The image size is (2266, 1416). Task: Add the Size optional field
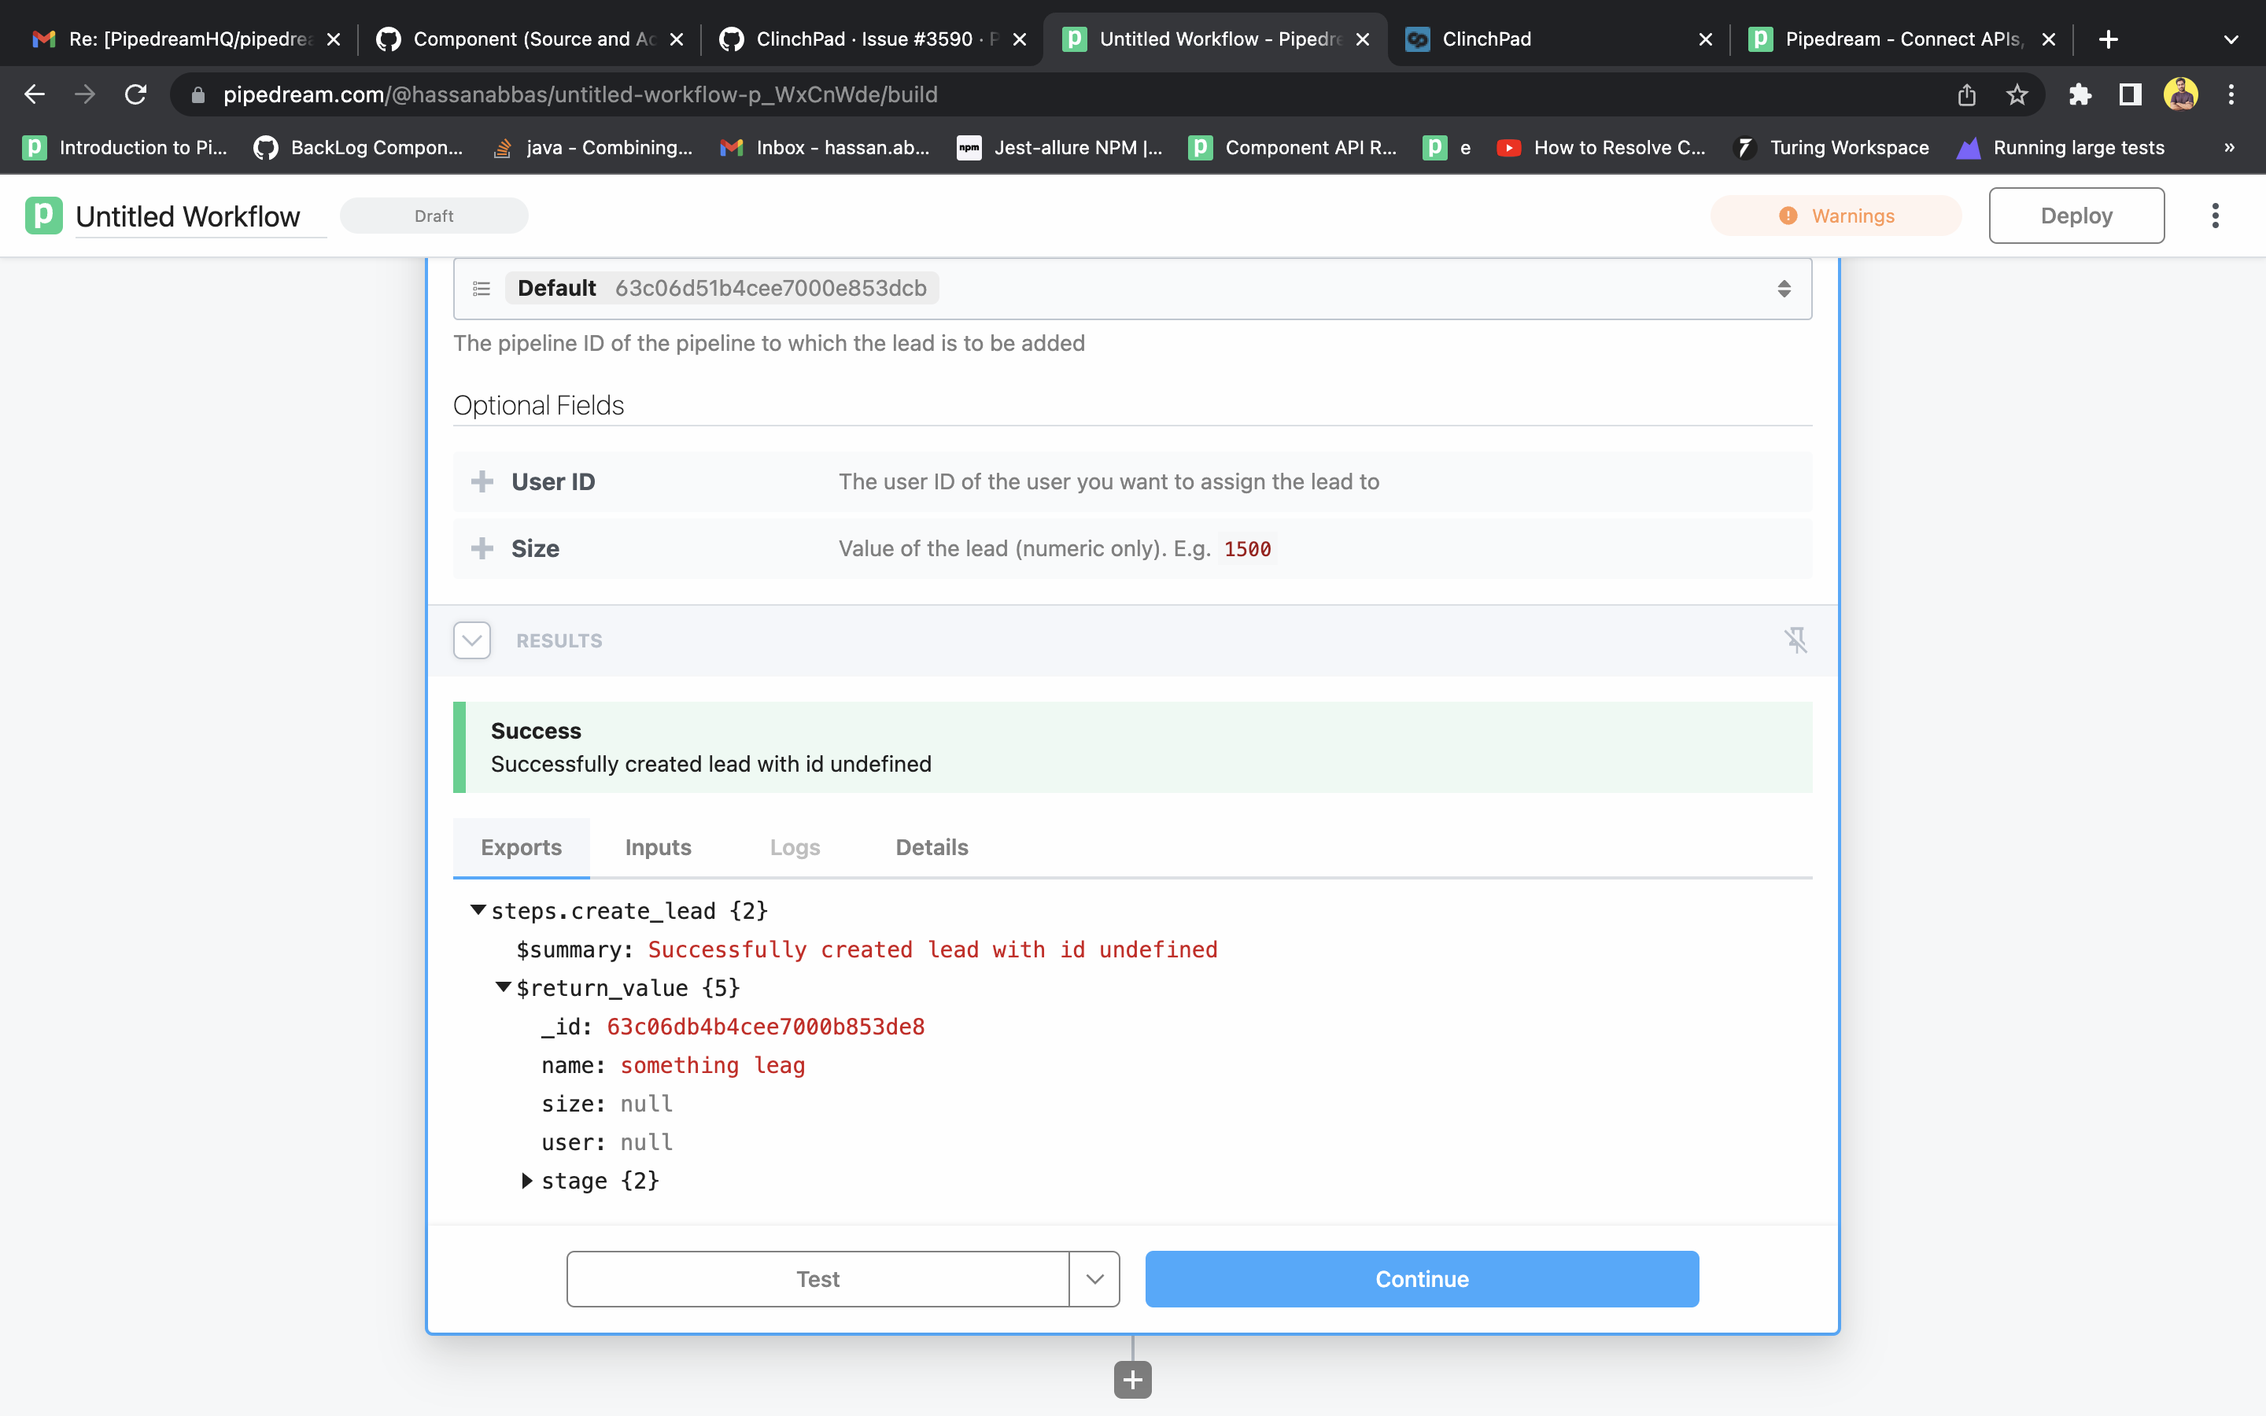coord(482,549)
